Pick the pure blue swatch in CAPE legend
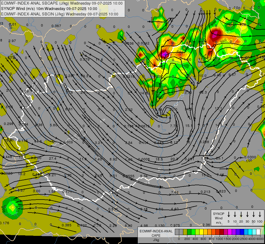Image resolution: width=265 pixels, height=244 pixels. point(242,232)
